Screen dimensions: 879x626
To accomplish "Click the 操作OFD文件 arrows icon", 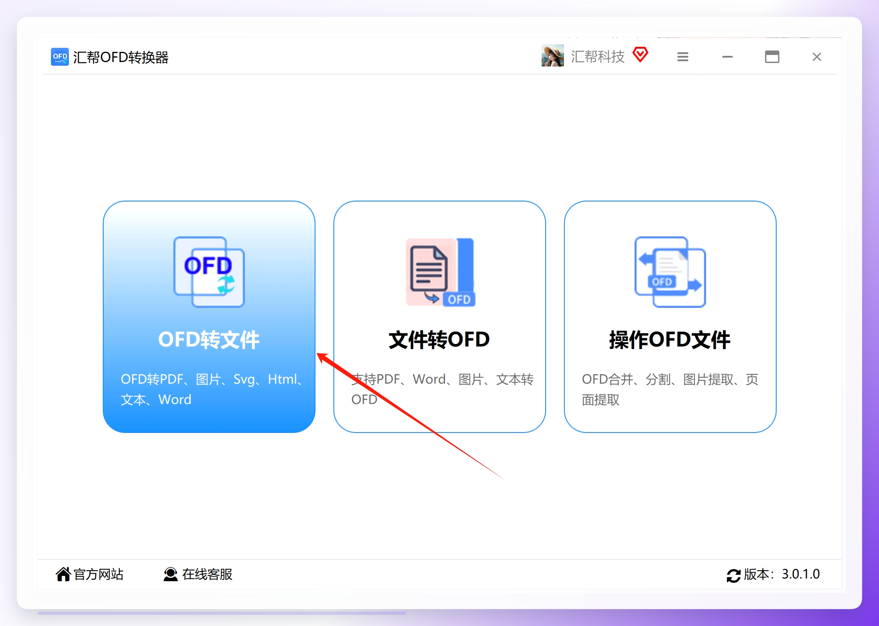I will pyautogui.click(x=670, y=272).
